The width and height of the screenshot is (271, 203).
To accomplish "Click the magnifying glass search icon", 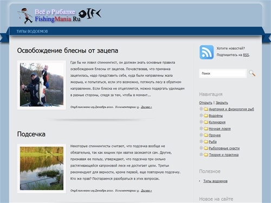I will coord(252,73).
